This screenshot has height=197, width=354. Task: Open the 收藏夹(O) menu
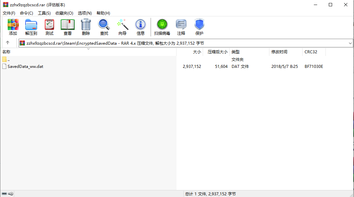tap(64, 13)
